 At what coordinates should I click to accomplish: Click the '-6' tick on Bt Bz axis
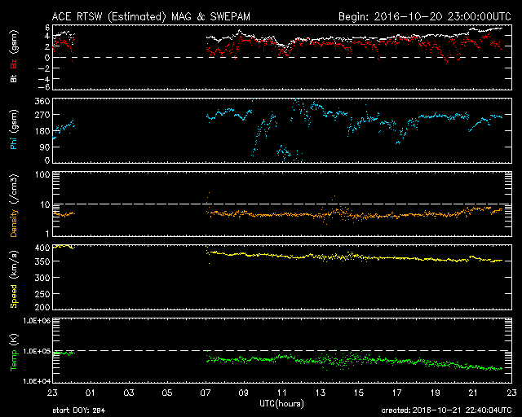45,87
